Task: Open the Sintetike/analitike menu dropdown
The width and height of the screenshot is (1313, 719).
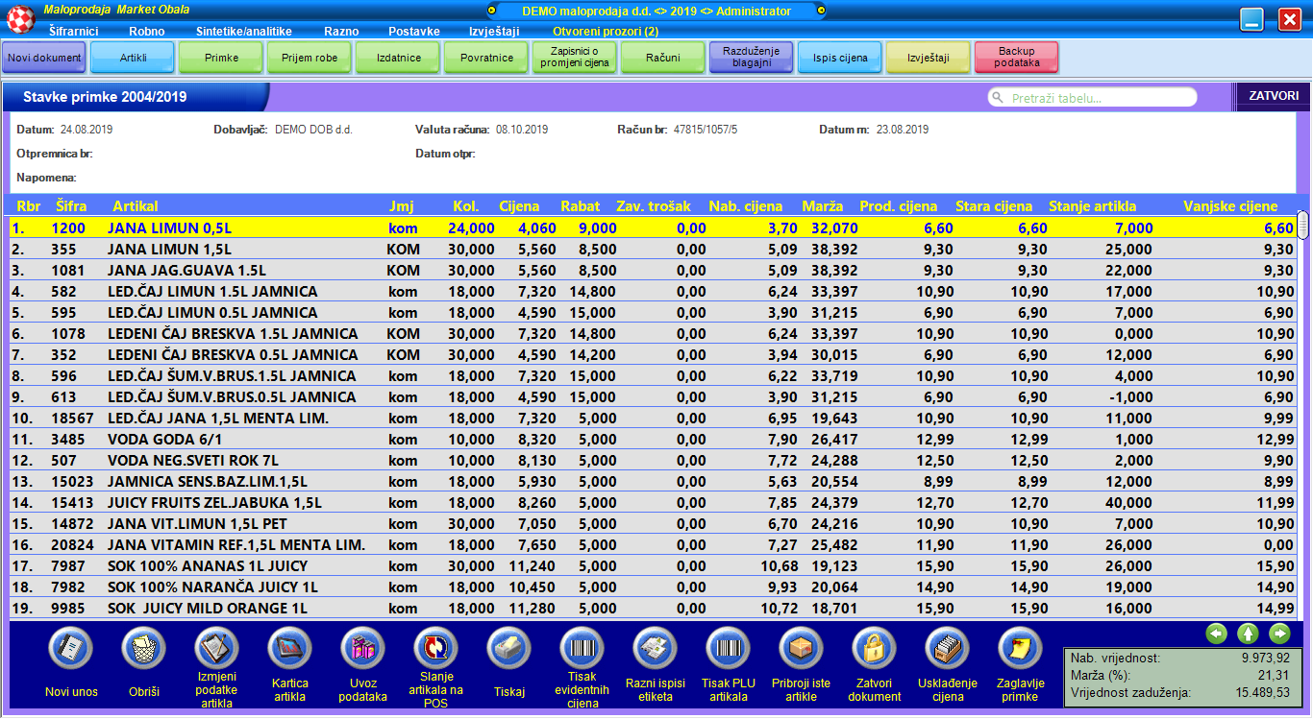Action: click(243, 31)
